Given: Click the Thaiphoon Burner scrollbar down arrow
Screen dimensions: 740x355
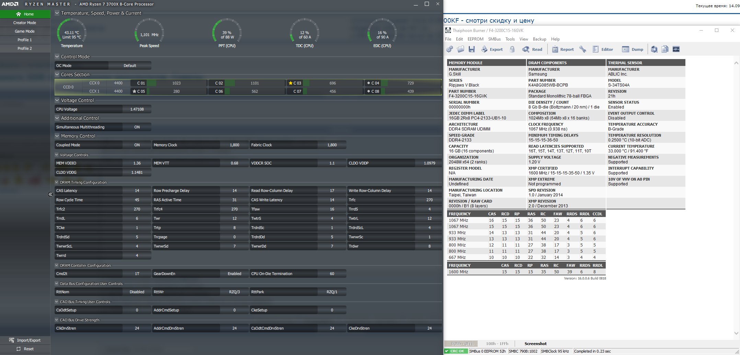Looking at the screenshot, I should (x=736, y=333).
